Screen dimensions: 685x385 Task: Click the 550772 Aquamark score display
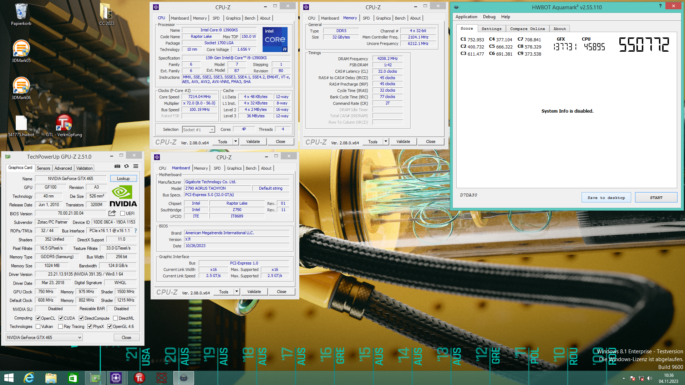[644, 45]
